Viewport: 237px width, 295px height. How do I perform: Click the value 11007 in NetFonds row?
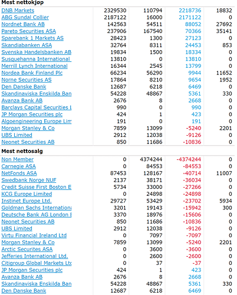pos(224,173)
